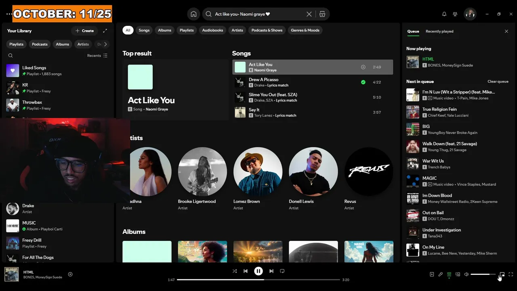Create new playlist button
Screen dimensions: 517x291
pos(84,31)
